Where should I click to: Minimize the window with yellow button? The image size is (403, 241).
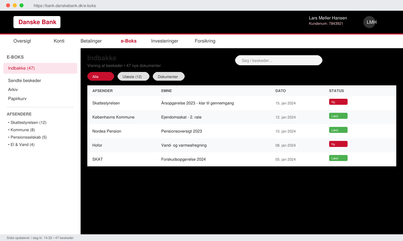click(15, 5)
